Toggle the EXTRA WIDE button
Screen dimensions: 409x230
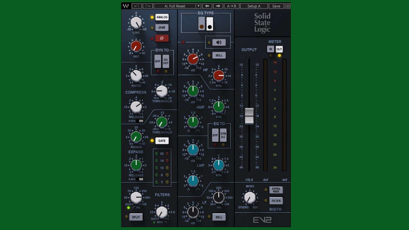tap(276, 190)
